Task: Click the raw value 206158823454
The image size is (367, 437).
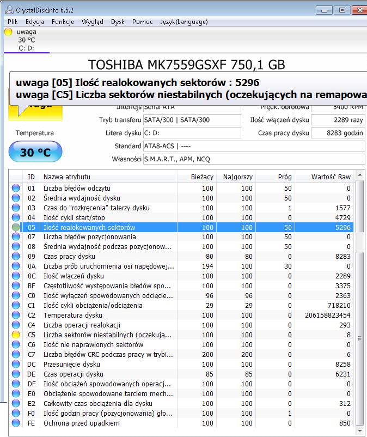Action: (327, 315)
